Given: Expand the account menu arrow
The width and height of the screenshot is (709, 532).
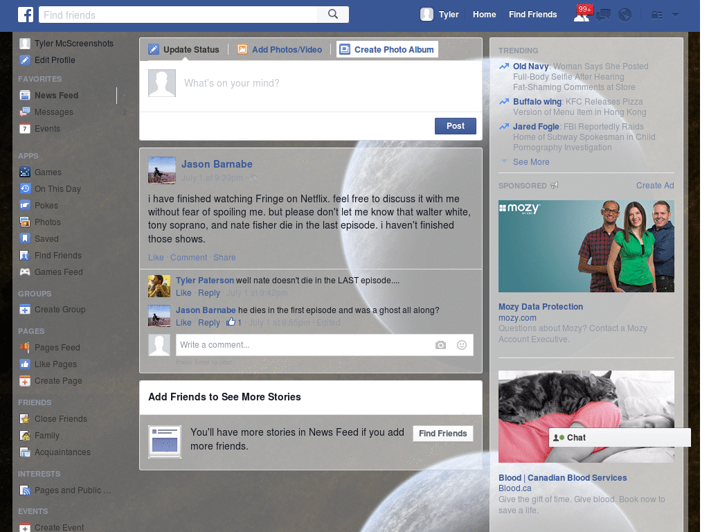Looking at the screenshot, I should (x=675, y=15).
